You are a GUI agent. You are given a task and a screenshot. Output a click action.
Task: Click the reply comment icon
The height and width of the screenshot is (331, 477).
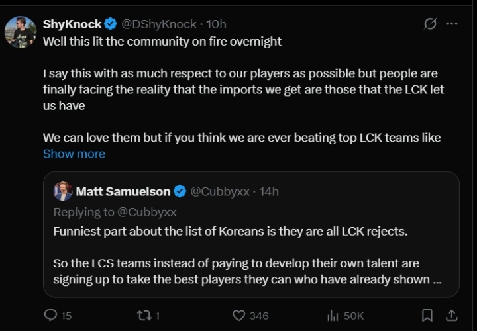click(x=50, y=316)
